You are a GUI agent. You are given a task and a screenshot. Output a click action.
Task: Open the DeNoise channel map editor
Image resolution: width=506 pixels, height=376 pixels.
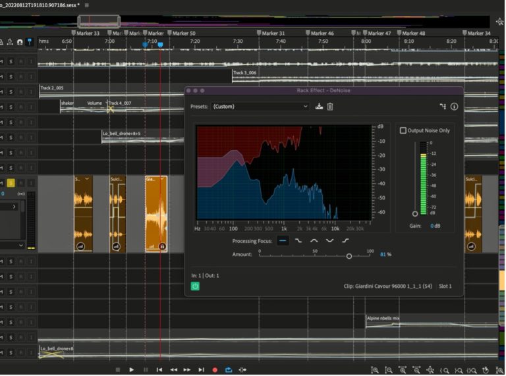click(x=443, y=107)
